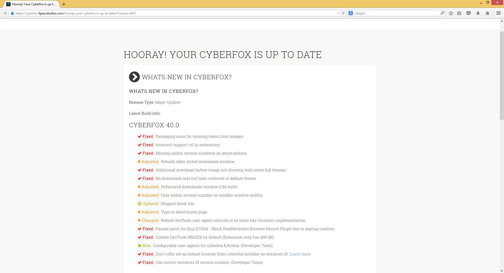The width and height of the screenshot is (504, 273).
Task: Click 'Updated' badge for Shipped block-list
Action: 148,204
